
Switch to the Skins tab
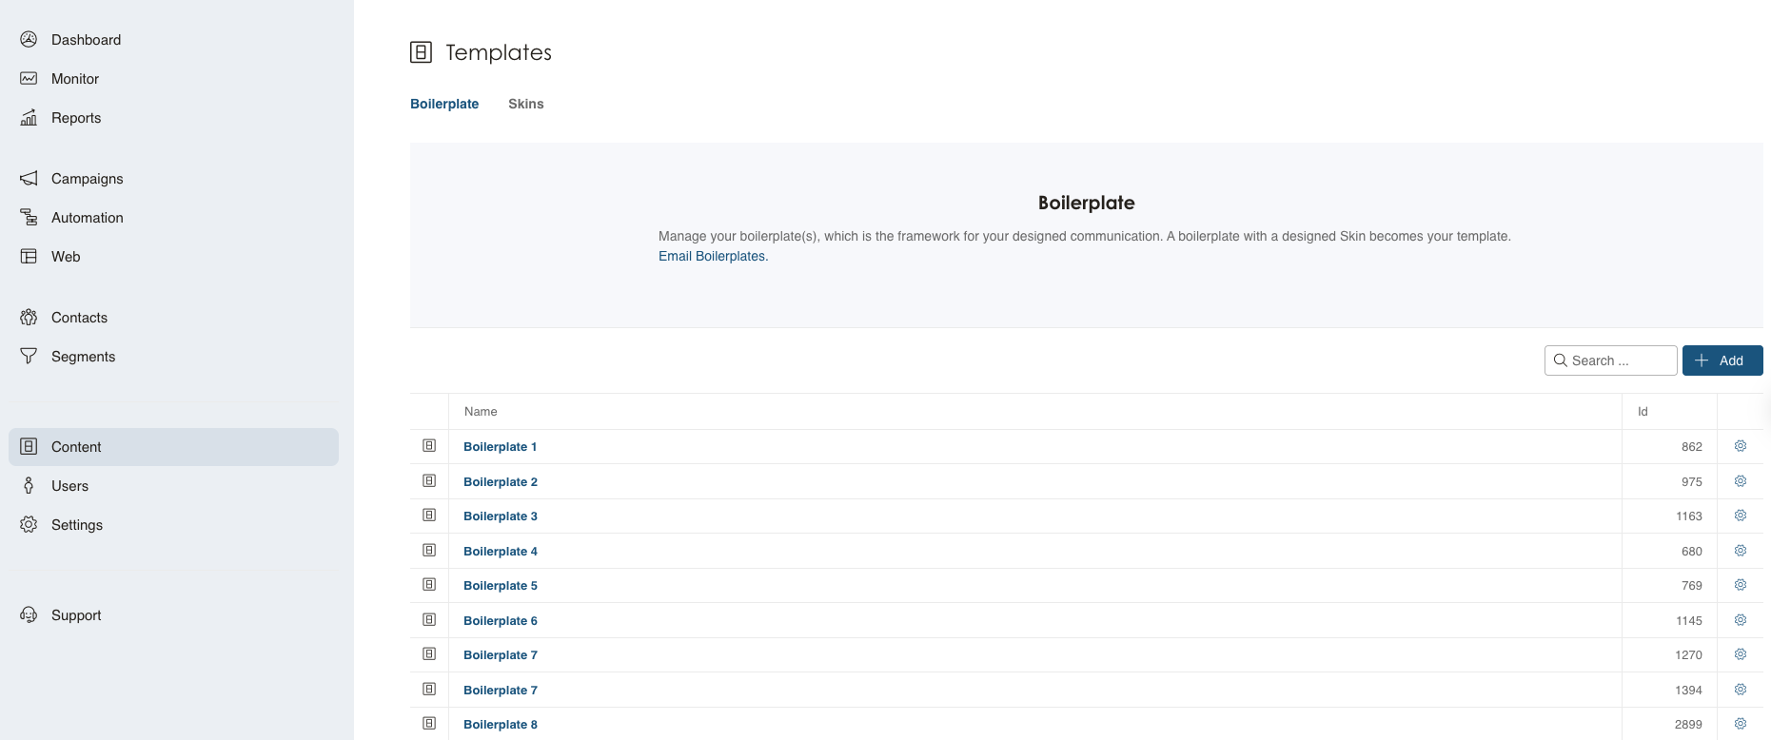pos(525,104)
